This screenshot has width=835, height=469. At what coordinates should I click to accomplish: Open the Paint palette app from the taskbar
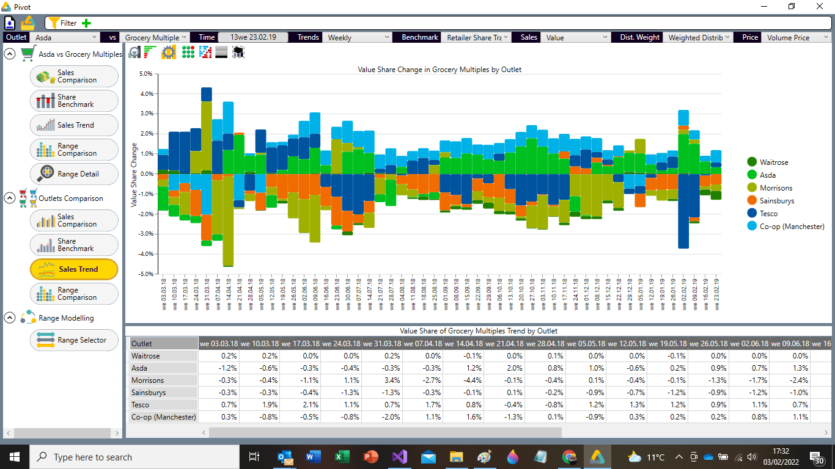(x=484, y=457)
